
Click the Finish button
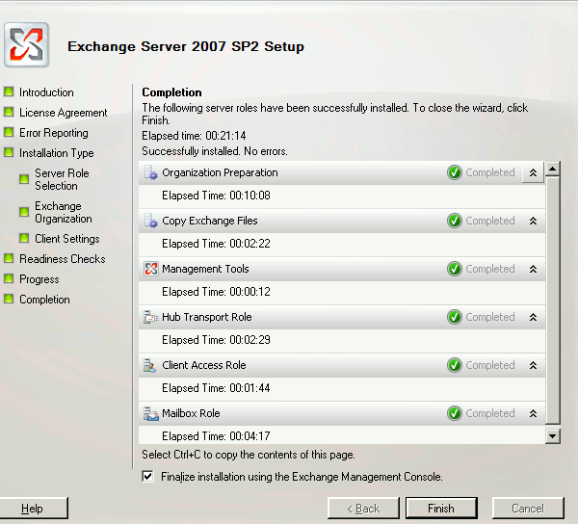pyautogui.click(x=441, y=509)
